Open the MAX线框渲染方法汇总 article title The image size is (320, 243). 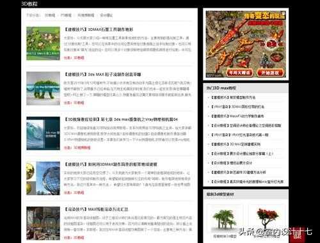(x=97, y=209)
